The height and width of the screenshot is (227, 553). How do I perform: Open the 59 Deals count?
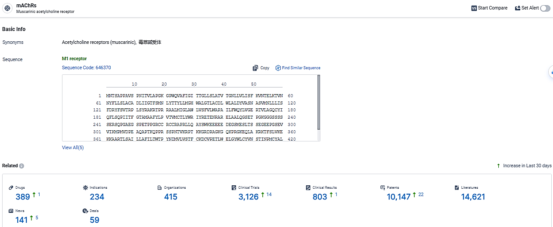pos(94,220)
